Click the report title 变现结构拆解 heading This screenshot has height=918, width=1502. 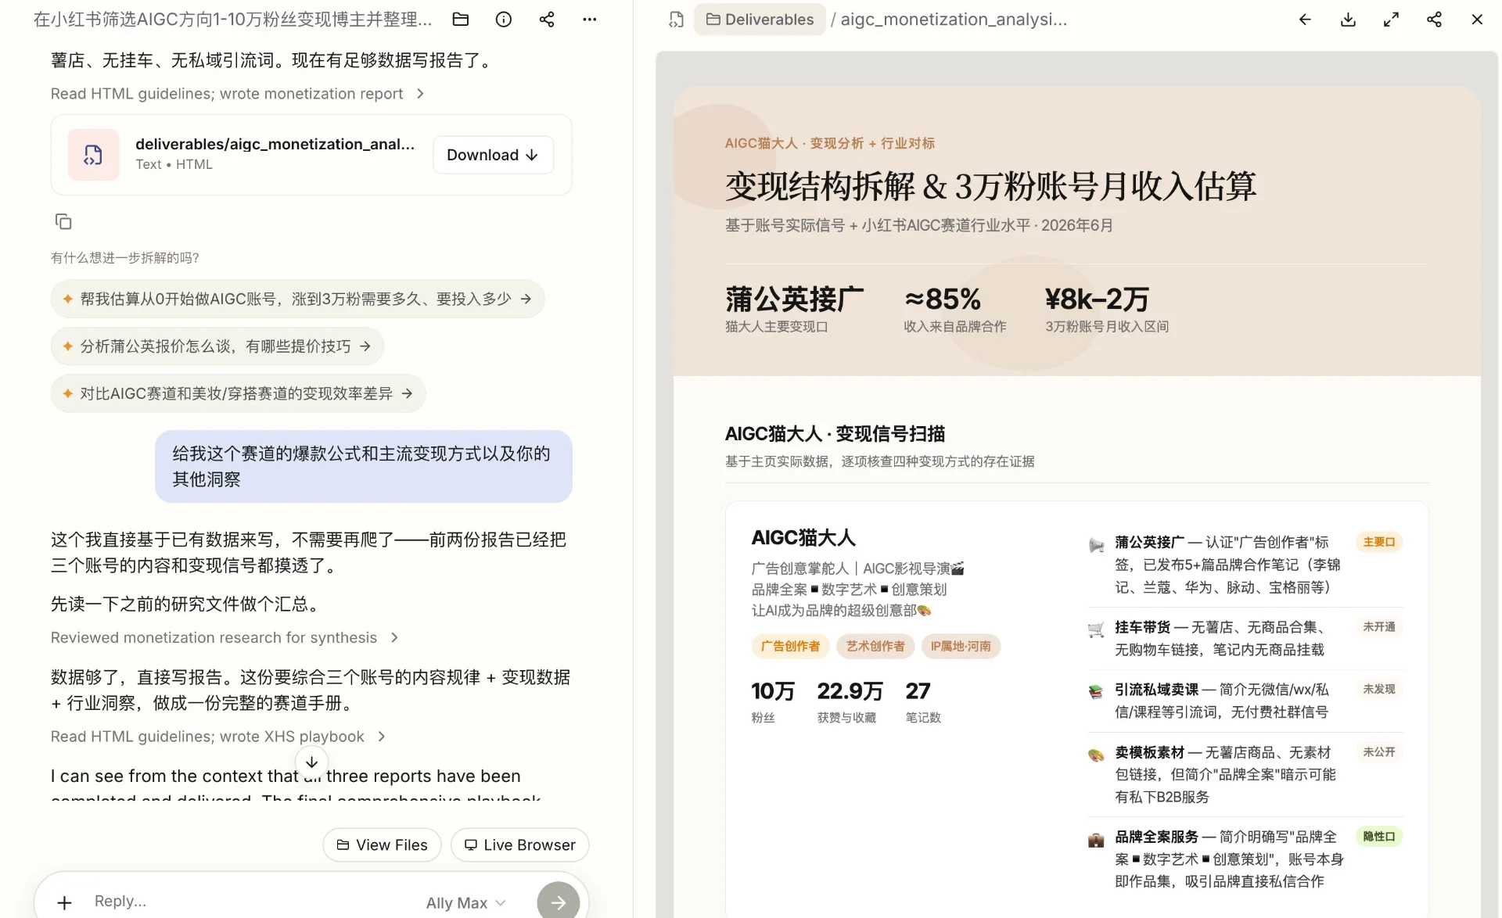(990, 186)
